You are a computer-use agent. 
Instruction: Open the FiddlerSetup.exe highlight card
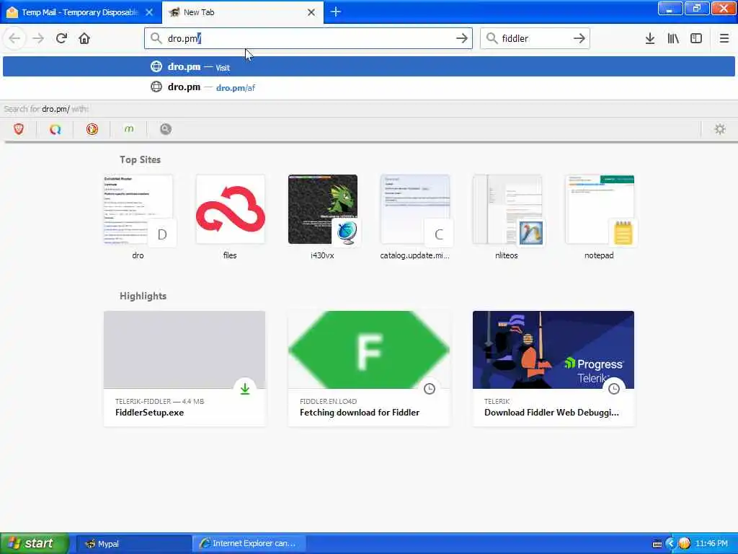pyautogui.click(x=184, y=369)
